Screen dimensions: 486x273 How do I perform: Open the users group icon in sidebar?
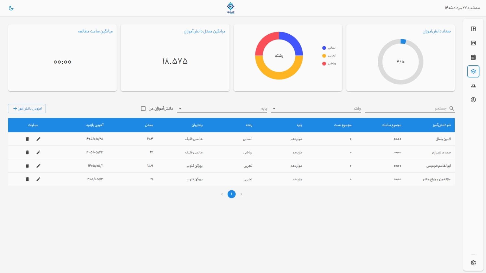473,86
